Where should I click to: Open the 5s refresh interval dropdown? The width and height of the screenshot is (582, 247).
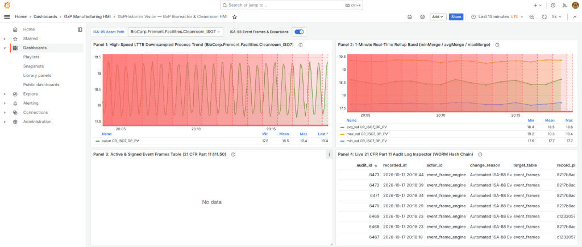[x=557, y=16]
